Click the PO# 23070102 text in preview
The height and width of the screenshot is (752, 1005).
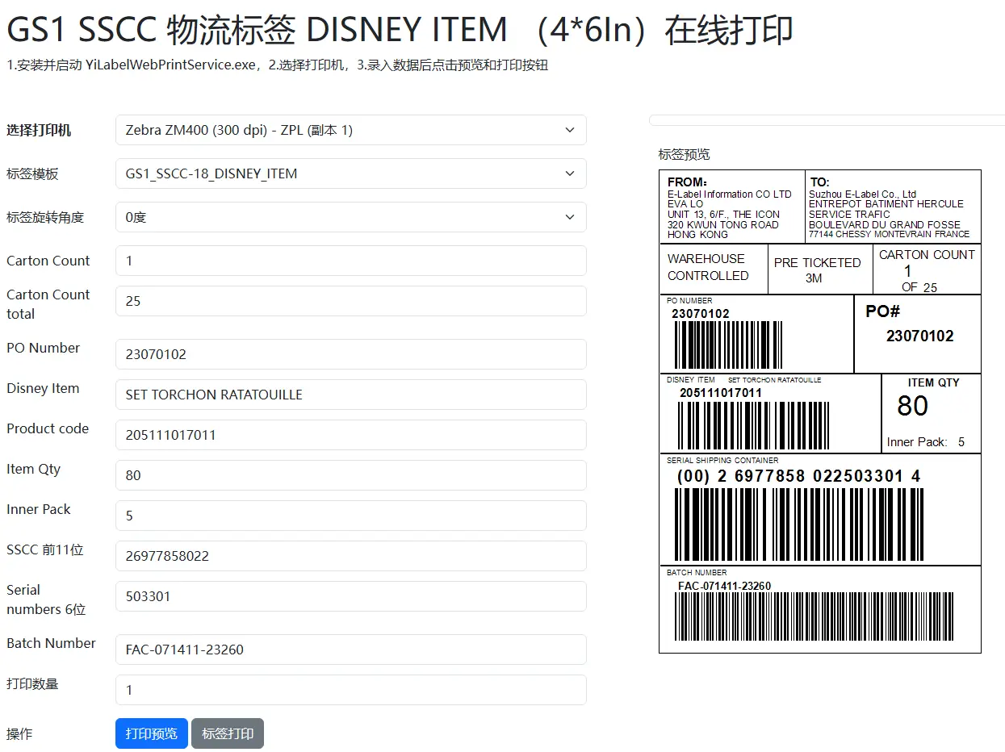[910, 324]
